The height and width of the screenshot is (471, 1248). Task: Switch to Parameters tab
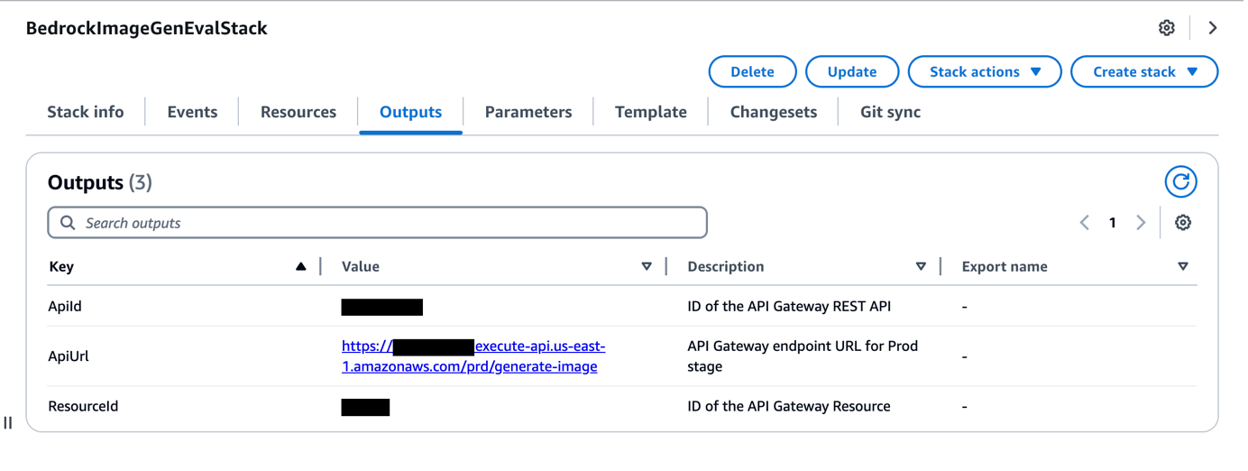click(530, 113)
